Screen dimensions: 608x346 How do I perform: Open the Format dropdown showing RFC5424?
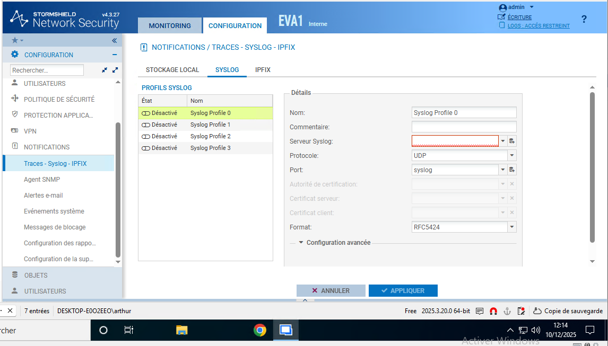pyautogui.click(x=511, y=227)
